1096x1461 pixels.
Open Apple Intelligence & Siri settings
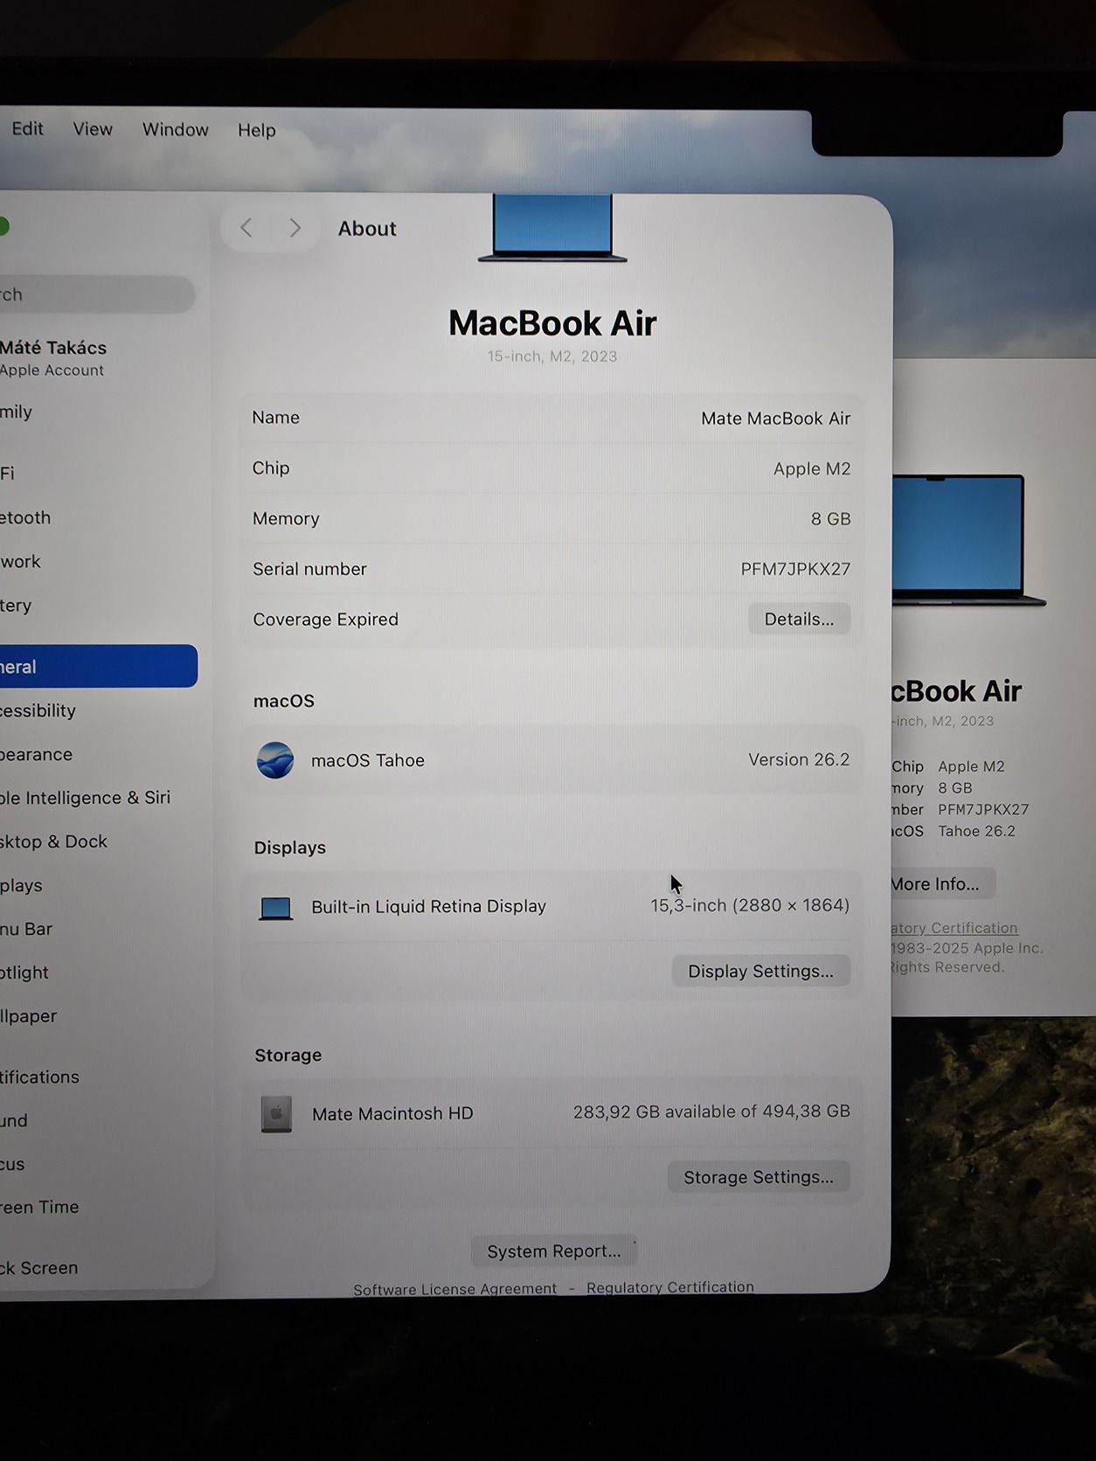(x=86, y=798)
